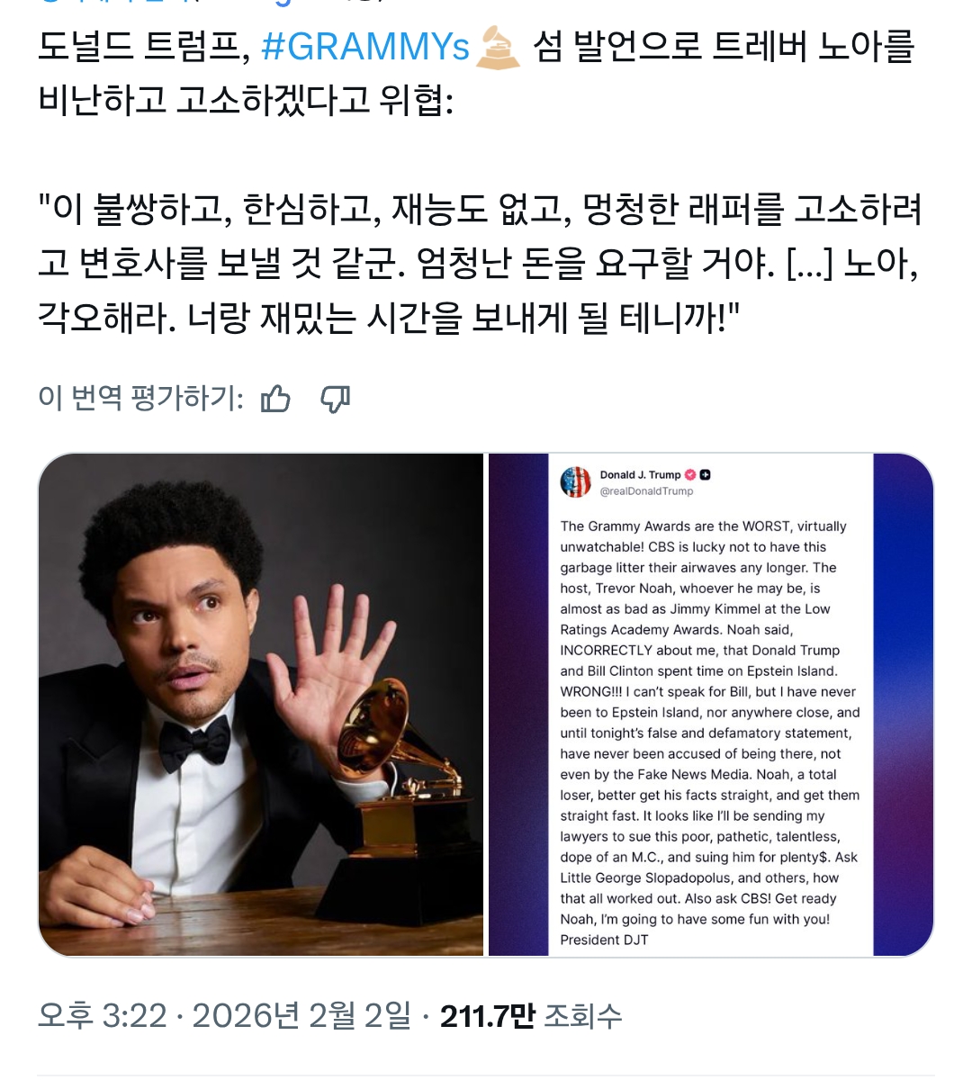
Task: Tap the pink verified badge beside Donald J. Trump
Action: tap(690, 475)
